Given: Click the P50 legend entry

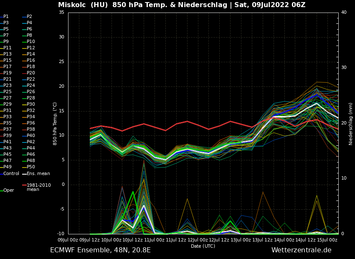Looking at the screenshot, I should coord(31,167).
